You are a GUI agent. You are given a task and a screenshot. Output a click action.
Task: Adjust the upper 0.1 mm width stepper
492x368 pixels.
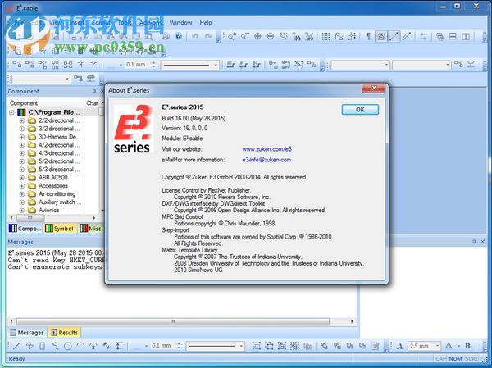coord(153,65)
